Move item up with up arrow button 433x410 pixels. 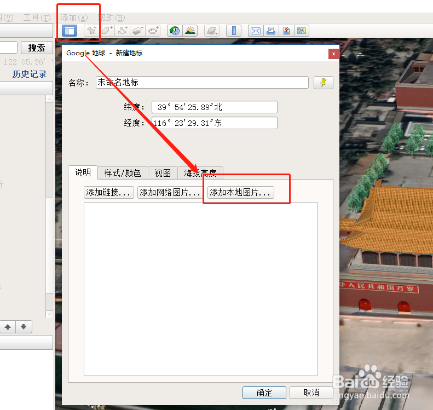coord(8,327)
